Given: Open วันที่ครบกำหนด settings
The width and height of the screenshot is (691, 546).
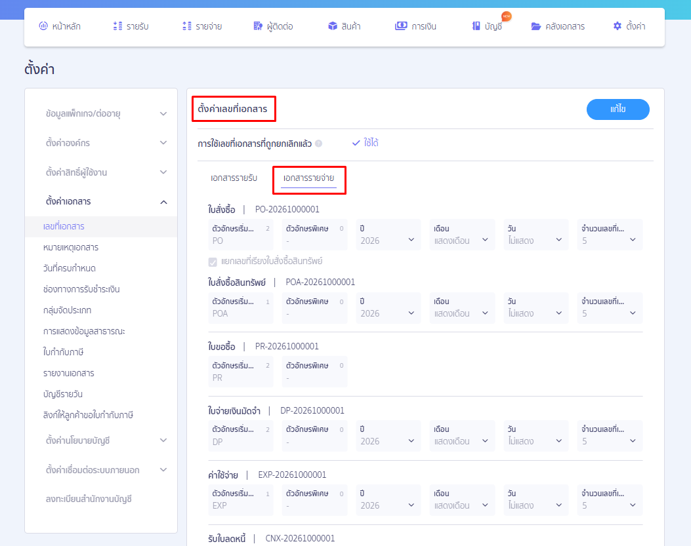Looking at the screenshot, I should tap(69, 268).
